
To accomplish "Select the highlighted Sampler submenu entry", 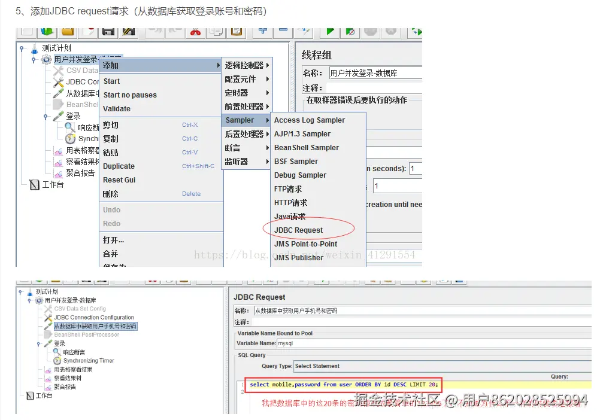I will point(247,120).
